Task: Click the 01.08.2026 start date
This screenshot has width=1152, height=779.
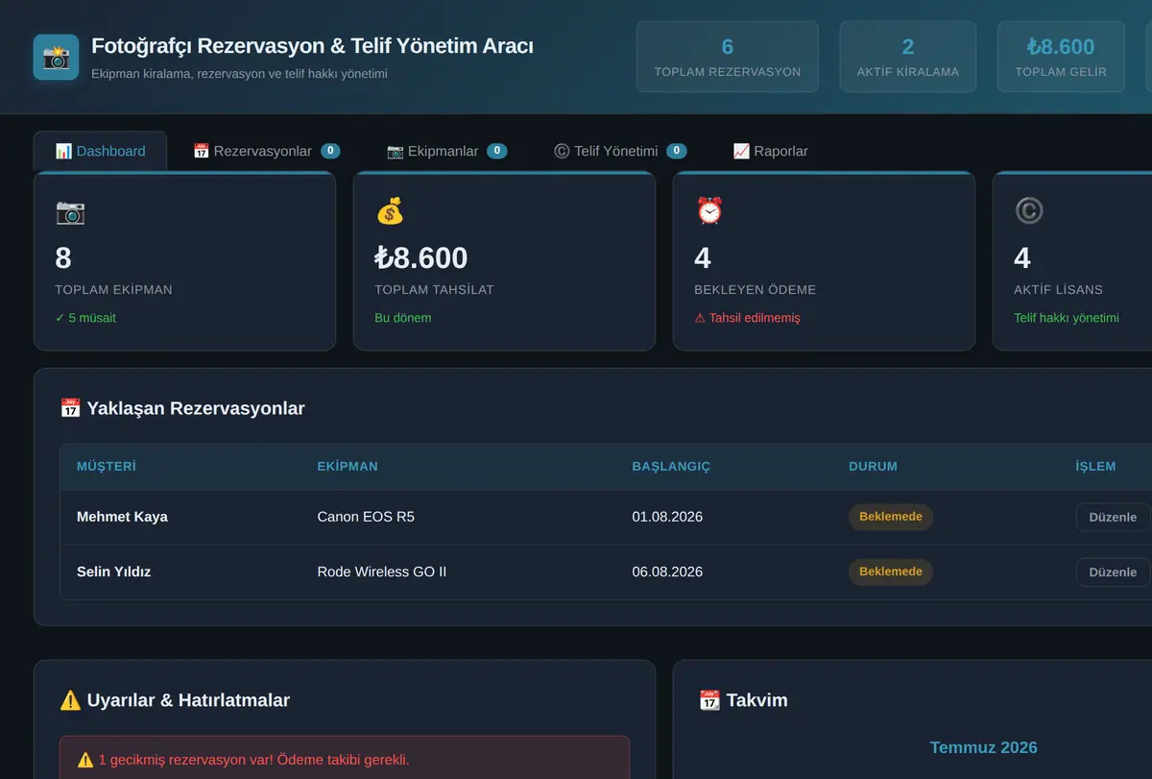Action: [667, 517]
